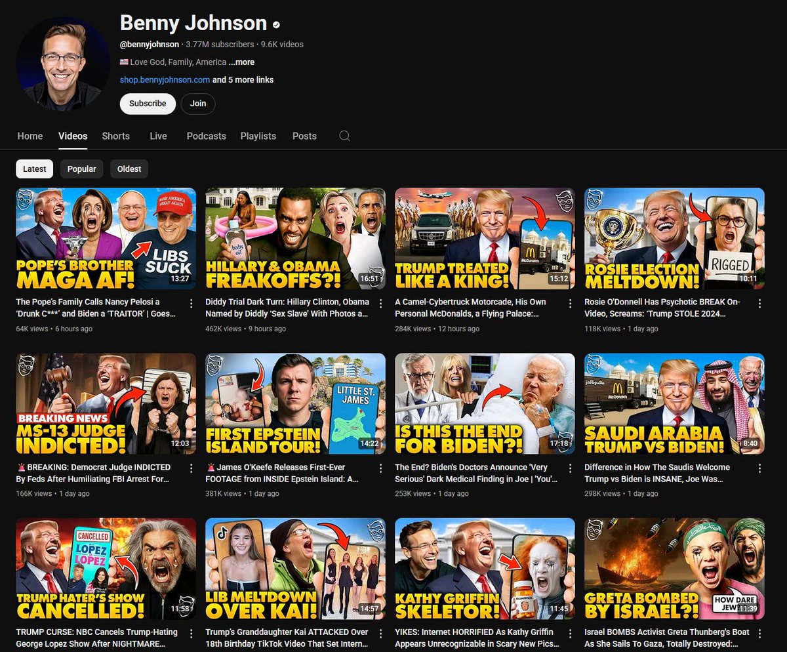Switch to the Playlists tab

[x=258, y=136]
